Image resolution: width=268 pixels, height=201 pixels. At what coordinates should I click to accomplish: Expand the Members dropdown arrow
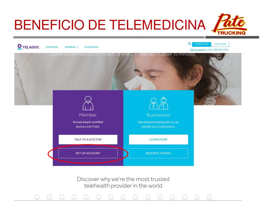click(77, 47)
